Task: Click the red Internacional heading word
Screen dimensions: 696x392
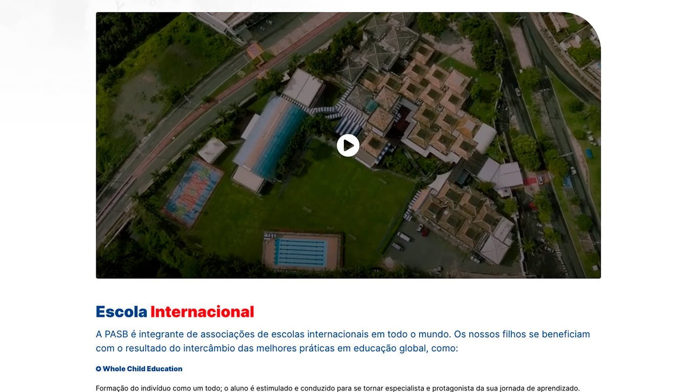Action: pyautogui.click(x=202, y=312)
